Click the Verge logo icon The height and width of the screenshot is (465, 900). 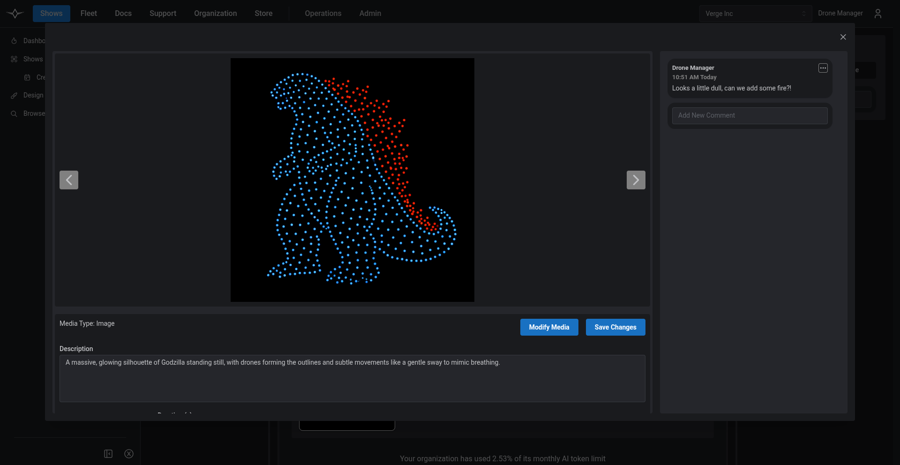tap(15, 14)
